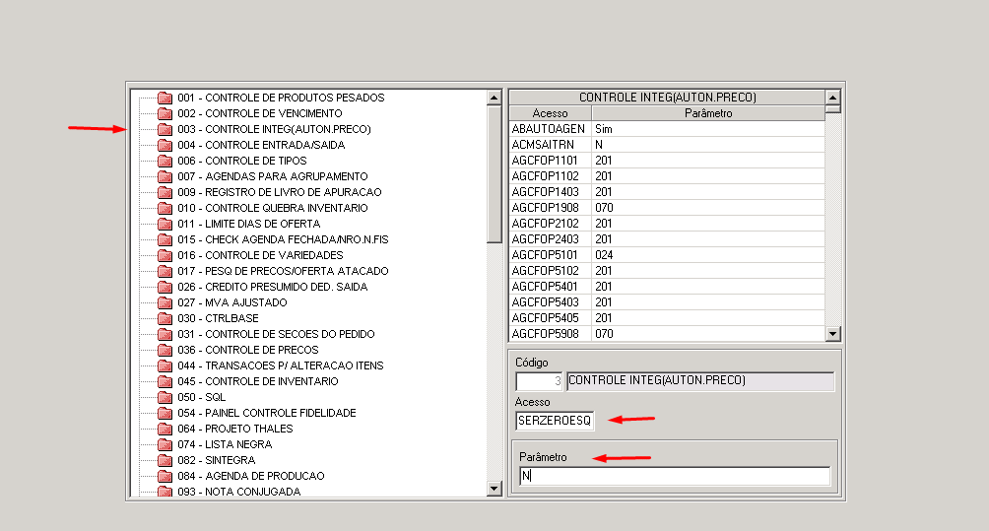
Task: Click the Código number field
Action: tap(539, 381)
